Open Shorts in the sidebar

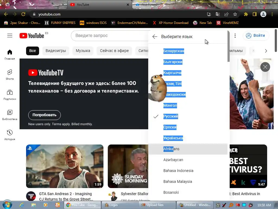click(x=10, y=75)
